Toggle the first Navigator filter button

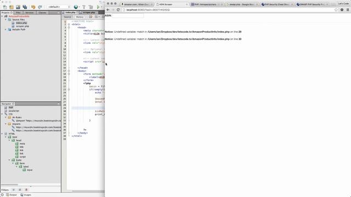tap(13, 190)
